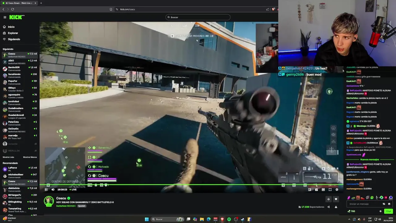Share the stream via share icon
The image size is (396, 223).
[x=329, y=207]
